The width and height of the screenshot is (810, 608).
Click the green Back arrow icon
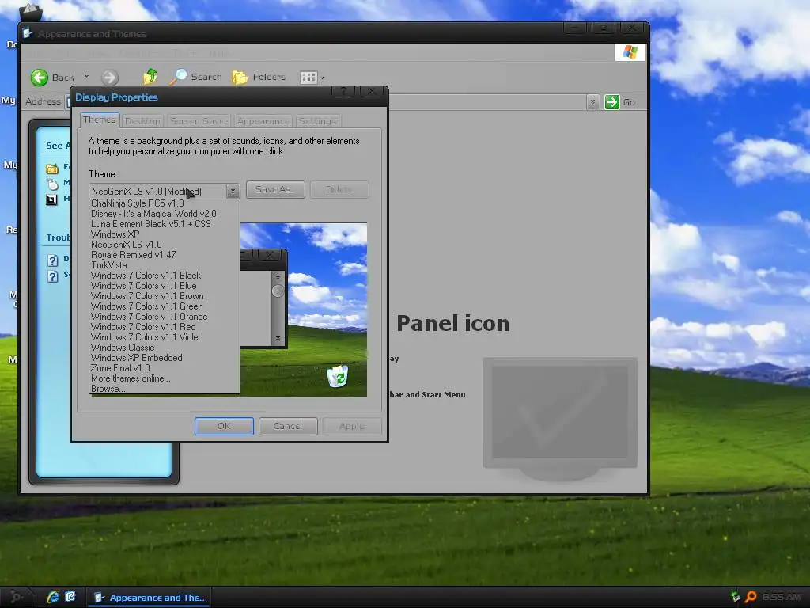point(40,78)
